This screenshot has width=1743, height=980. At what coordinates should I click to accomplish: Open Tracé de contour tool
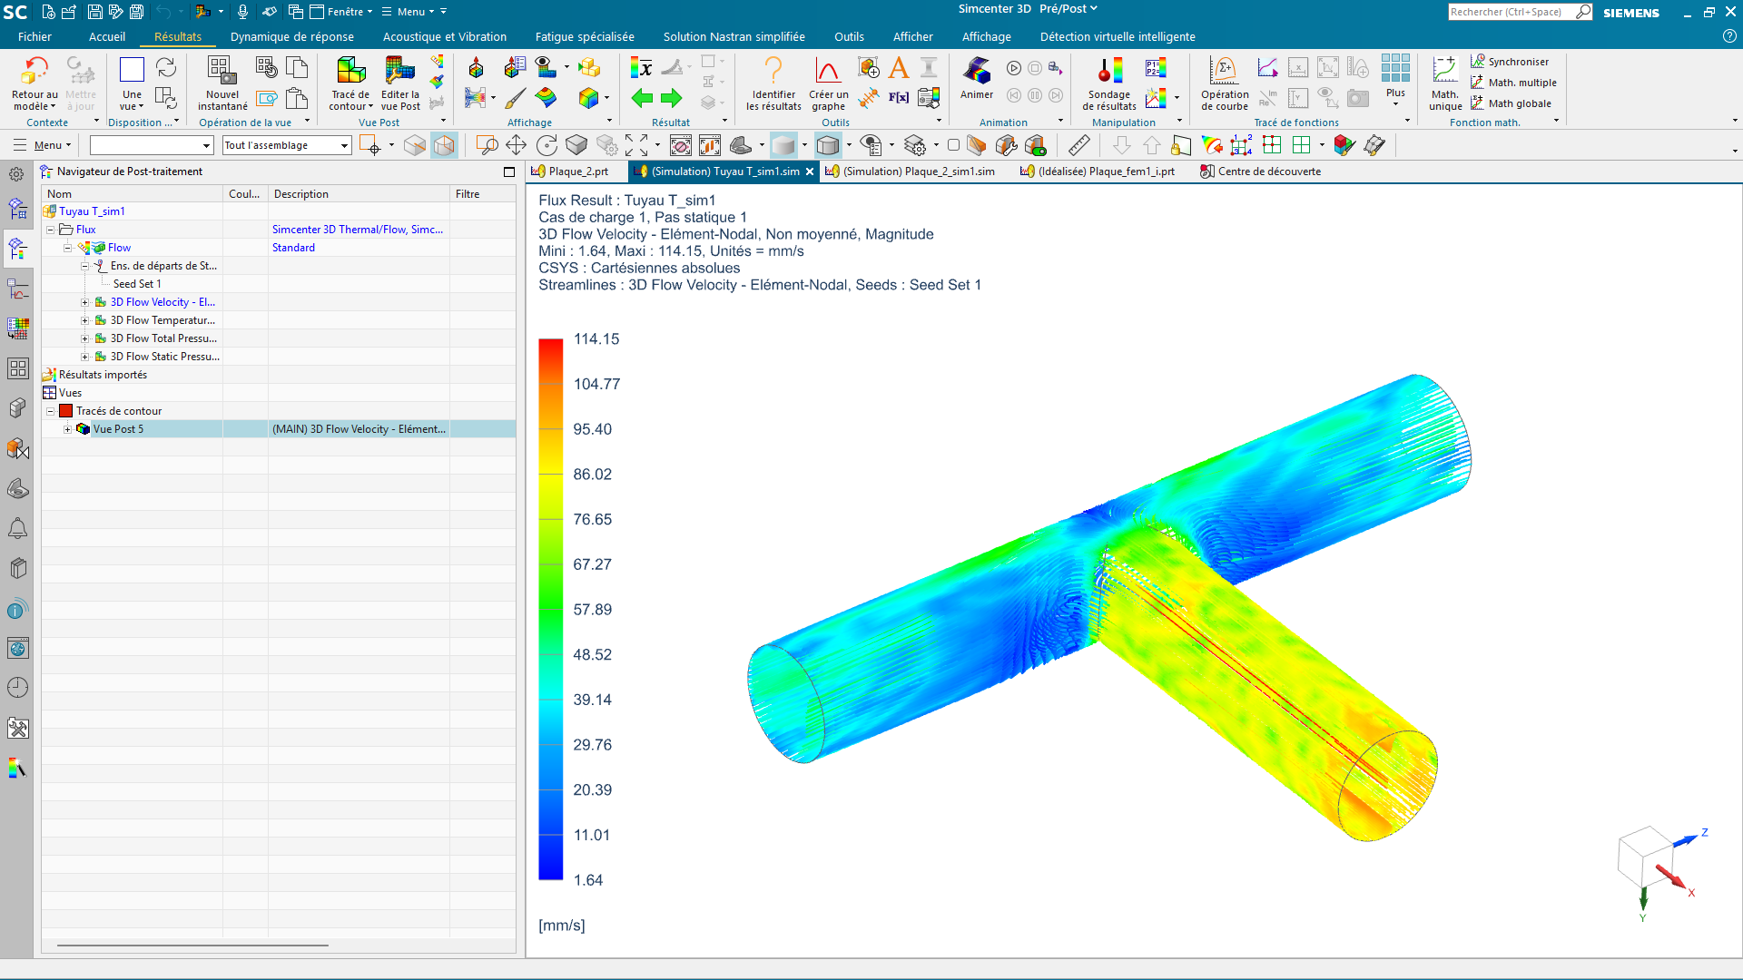click(350, 71)
